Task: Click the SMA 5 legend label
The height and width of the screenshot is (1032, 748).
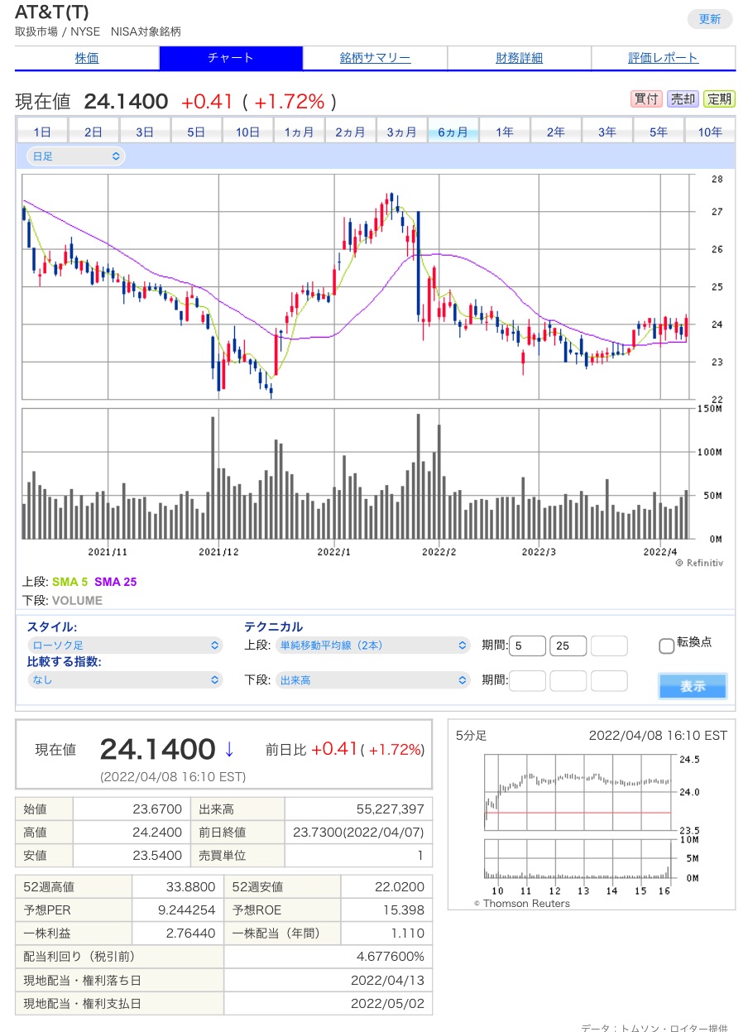Action: tap(70, 582)
